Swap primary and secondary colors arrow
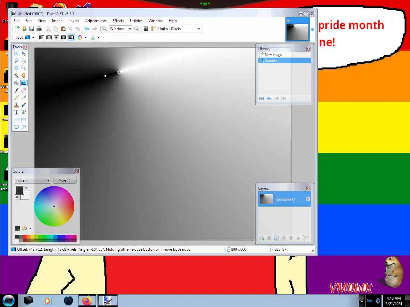The height and width of the screenshot is (307, 410). tap(26, 188)
